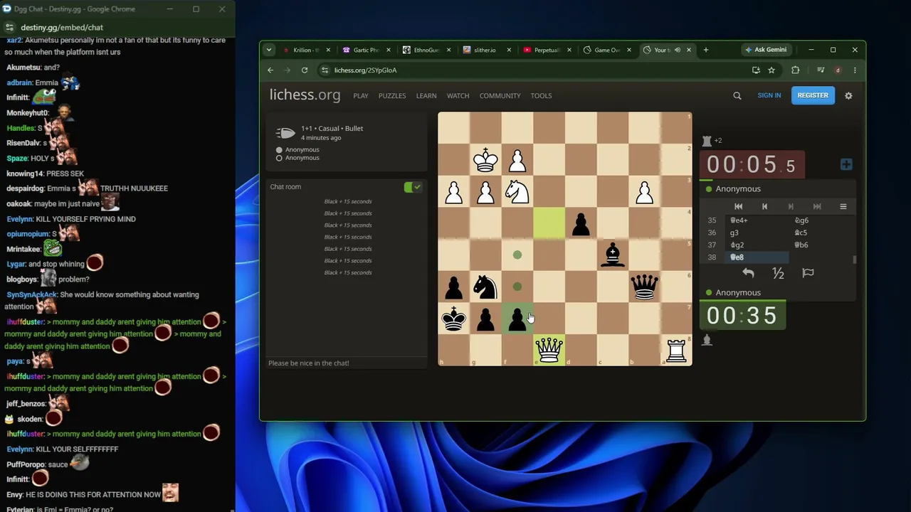Toggle the Chat room switch off

(413, 186)
